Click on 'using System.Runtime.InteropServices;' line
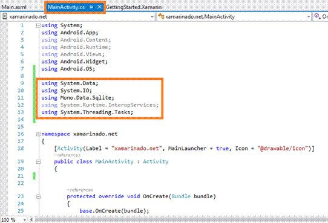The width and height of the screenshot is (328, 223). tap(100, 105)
